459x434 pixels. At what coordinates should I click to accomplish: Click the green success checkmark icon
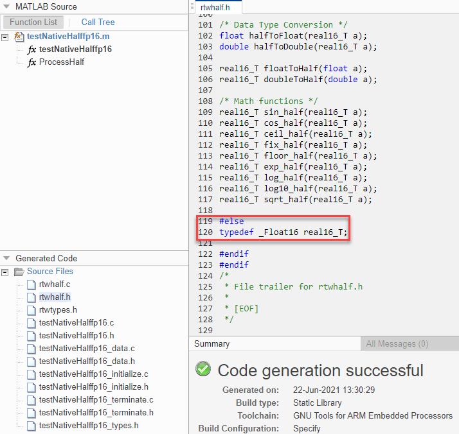tap(203, 369)
